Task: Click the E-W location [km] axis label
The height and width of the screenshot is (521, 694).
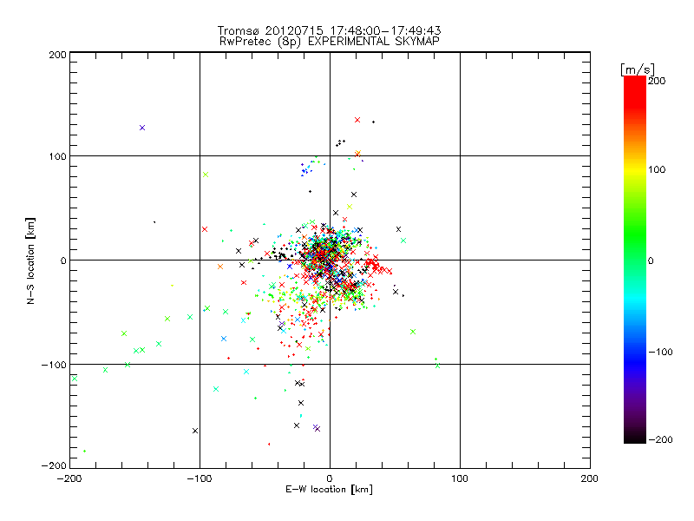Action: [x=329, y=490]
